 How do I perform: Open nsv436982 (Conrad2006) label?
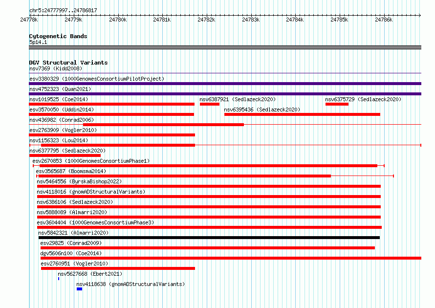[x=62, y=120]
